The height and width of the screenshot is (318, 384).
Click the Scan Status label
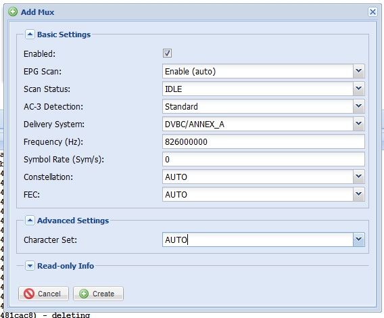[47, 89]
